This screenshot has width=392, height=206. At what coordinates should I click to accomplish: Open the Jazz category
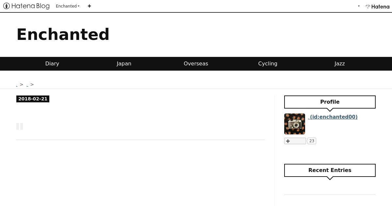pyautogui.click(x=340, y=63)
